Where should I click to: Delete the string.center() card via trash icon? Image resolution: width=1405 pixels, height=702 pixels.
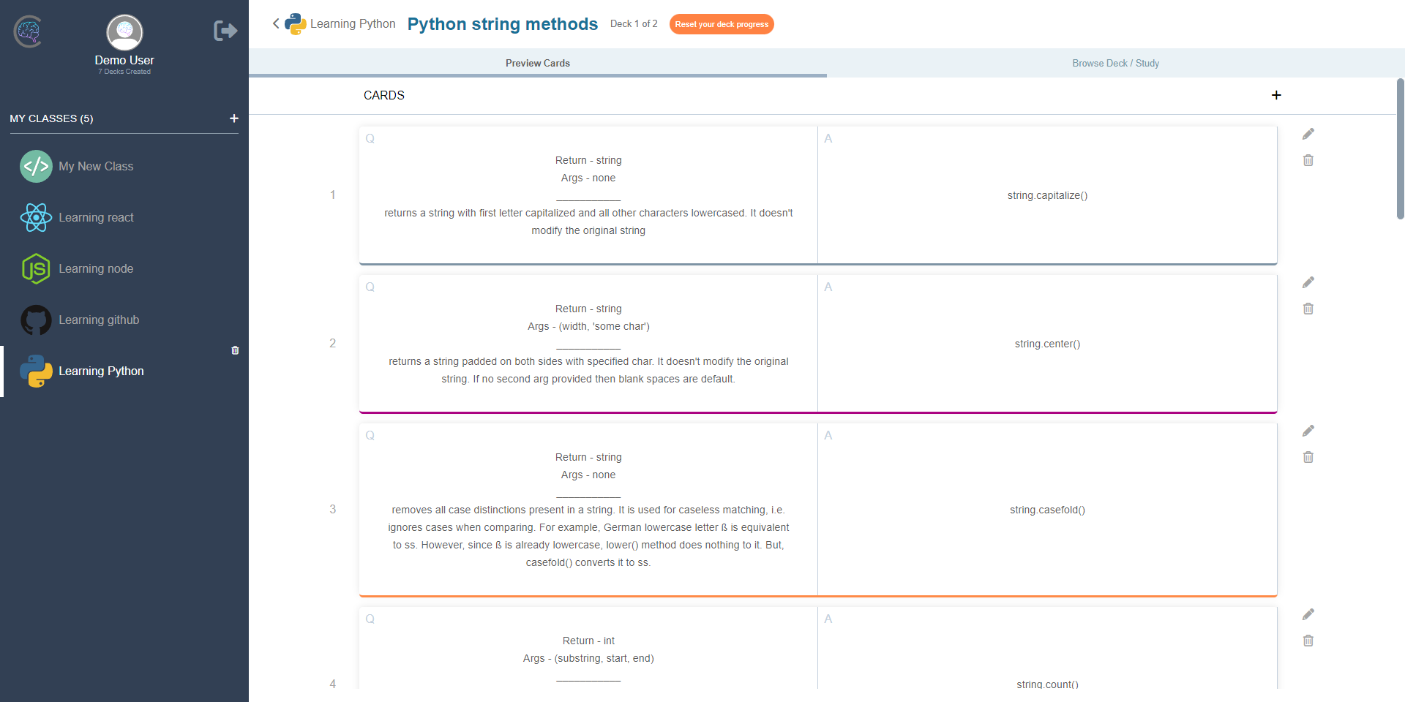(1308, 309)
